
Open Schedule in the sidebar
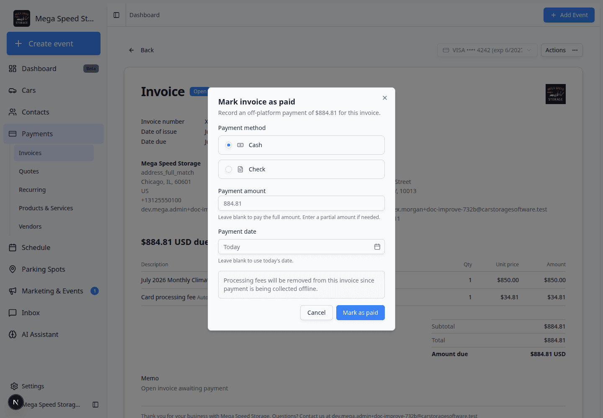click(54, 247)
